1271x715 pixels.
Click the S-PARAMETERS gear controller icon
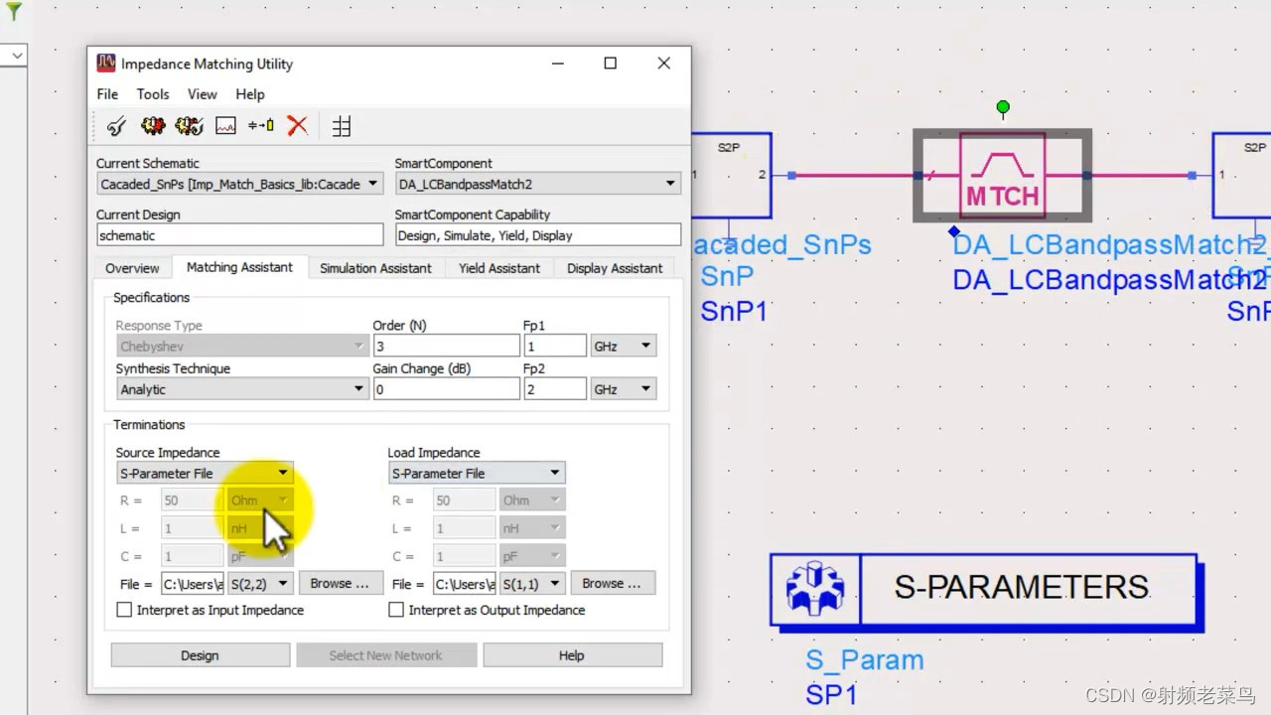(x=815, y=589)
